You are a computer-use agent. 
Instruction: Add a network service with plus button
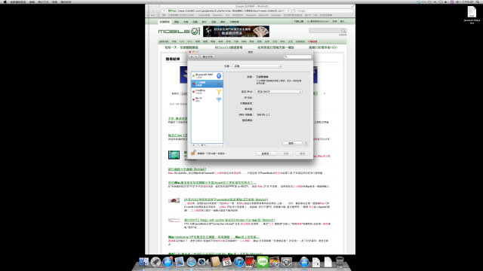(194, 145)
